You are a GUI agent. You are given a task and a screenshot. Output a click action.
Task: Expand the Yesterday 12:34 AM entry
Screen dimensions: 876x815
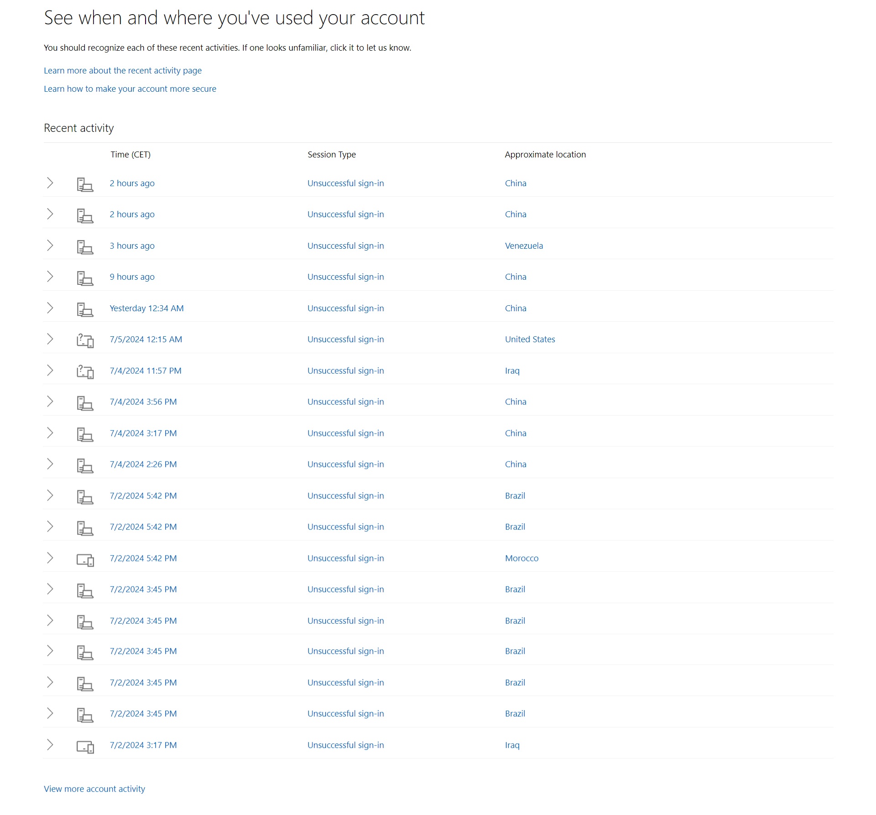pos(50,308)
